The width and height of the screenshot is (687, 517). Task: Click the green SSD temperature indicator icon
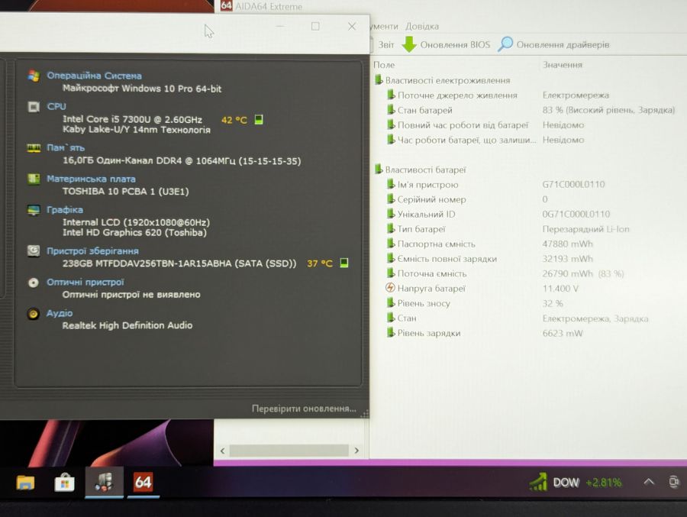coord(344,263)
